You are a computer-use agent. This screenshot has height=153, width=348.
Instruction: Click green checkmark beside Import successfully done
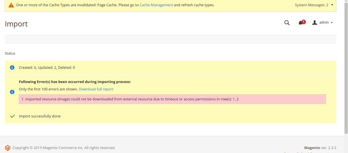(13, 116)
